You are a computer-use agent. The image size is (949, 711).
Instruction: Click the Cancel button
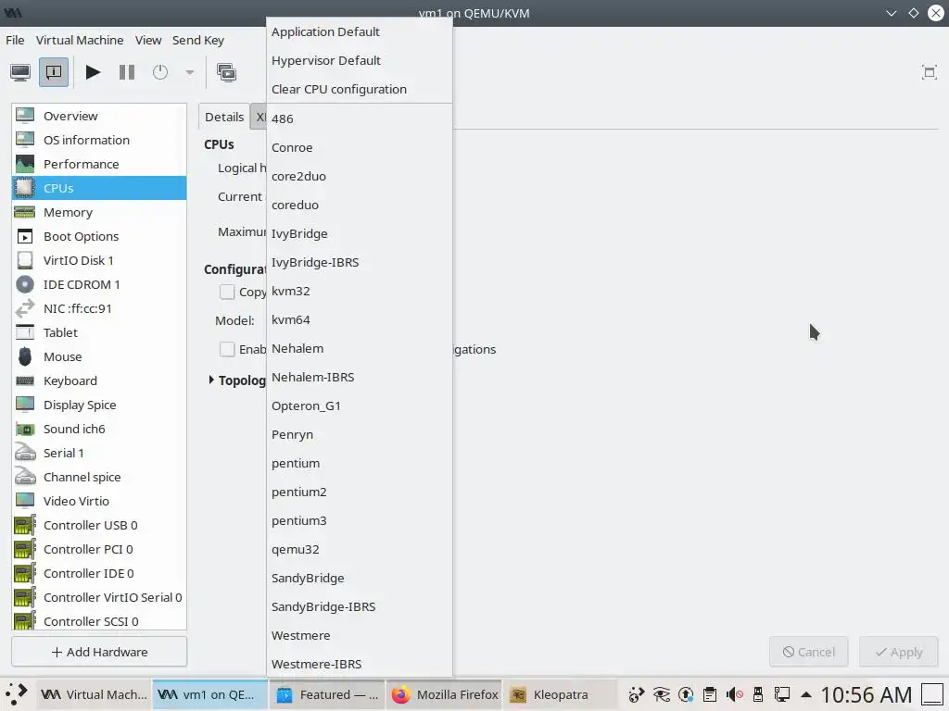pyautogui.click(x=808, y=652)
